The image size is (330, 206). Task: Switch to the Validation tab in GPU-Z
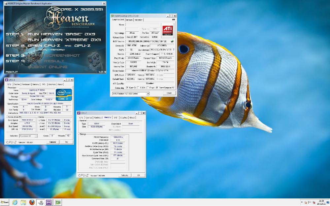[138, 20]
